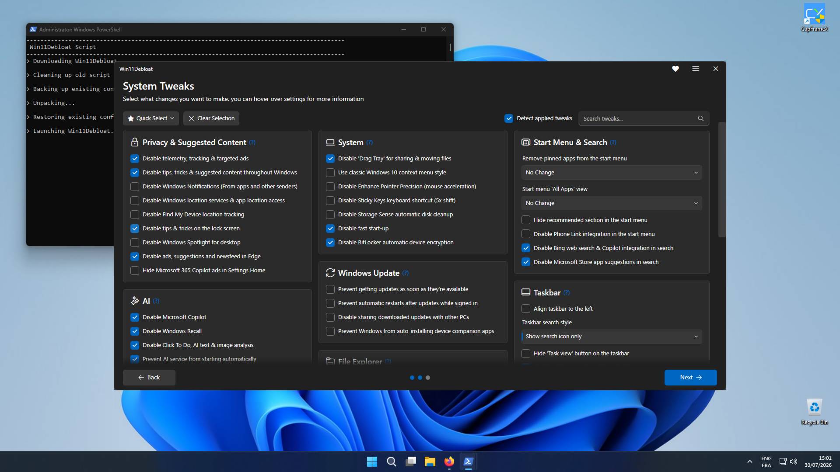Click help icon beside System heading

point(370,142)
